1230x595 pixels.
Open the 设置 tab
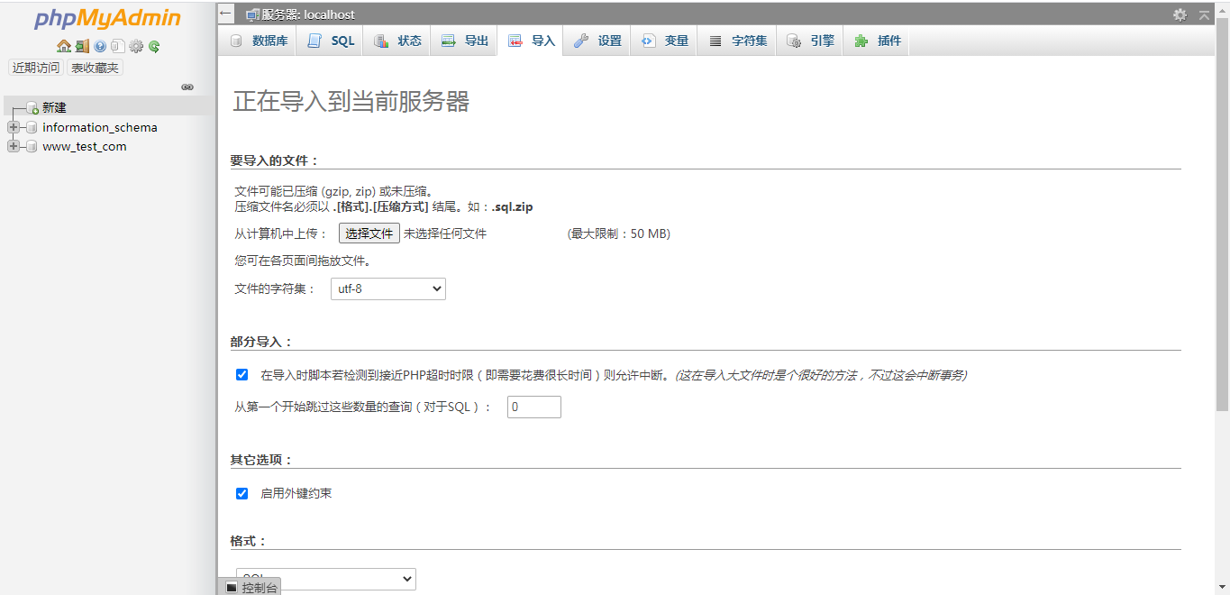pyautogui.click(x=597, y=41)
